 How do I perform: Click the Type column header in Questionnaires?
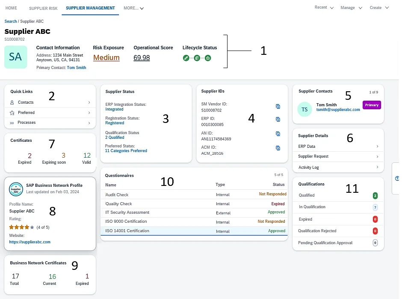[220, 185]
